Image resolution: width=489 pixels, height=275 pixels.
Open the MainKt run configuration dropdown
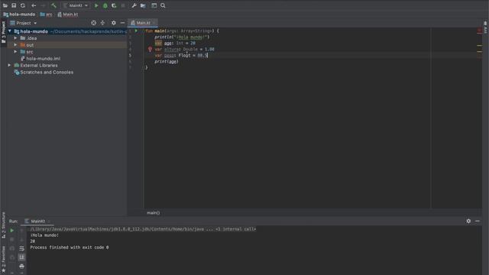[76, 5]
